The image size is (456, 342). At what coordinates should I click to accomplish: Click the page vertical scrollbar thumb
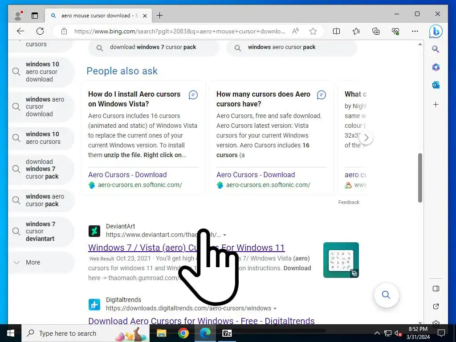coord(420,178)
